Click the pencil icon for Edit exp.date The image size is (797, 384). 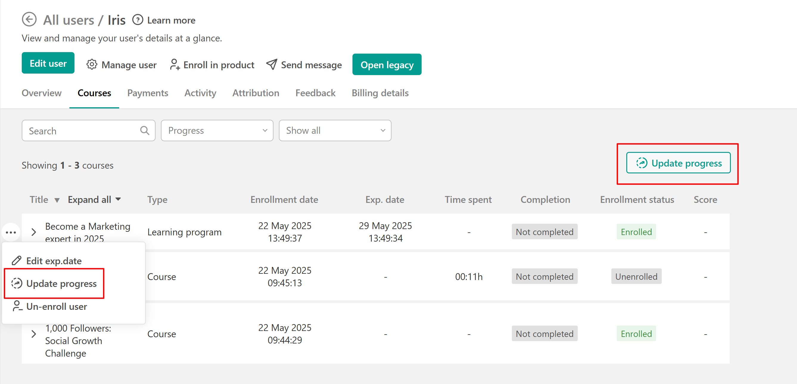(x=16, y=261)
